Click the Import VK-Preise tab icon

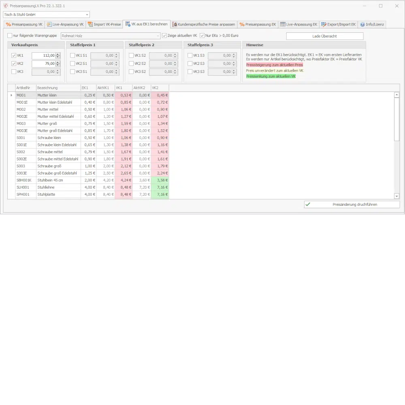click(90, 24)
